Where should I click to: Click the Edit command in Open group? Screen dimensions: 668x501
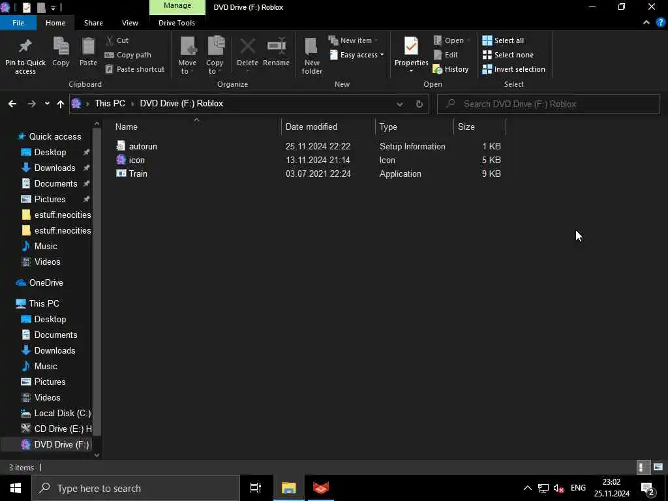click(446, 55)
